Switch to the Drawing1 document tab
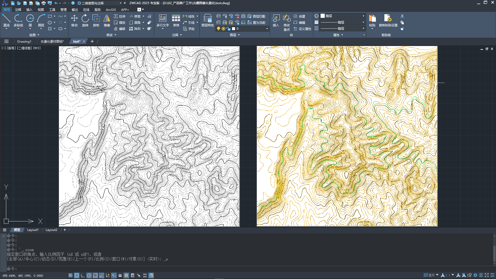The width and height of the screenshot is (496, 279). pos(24,41)
